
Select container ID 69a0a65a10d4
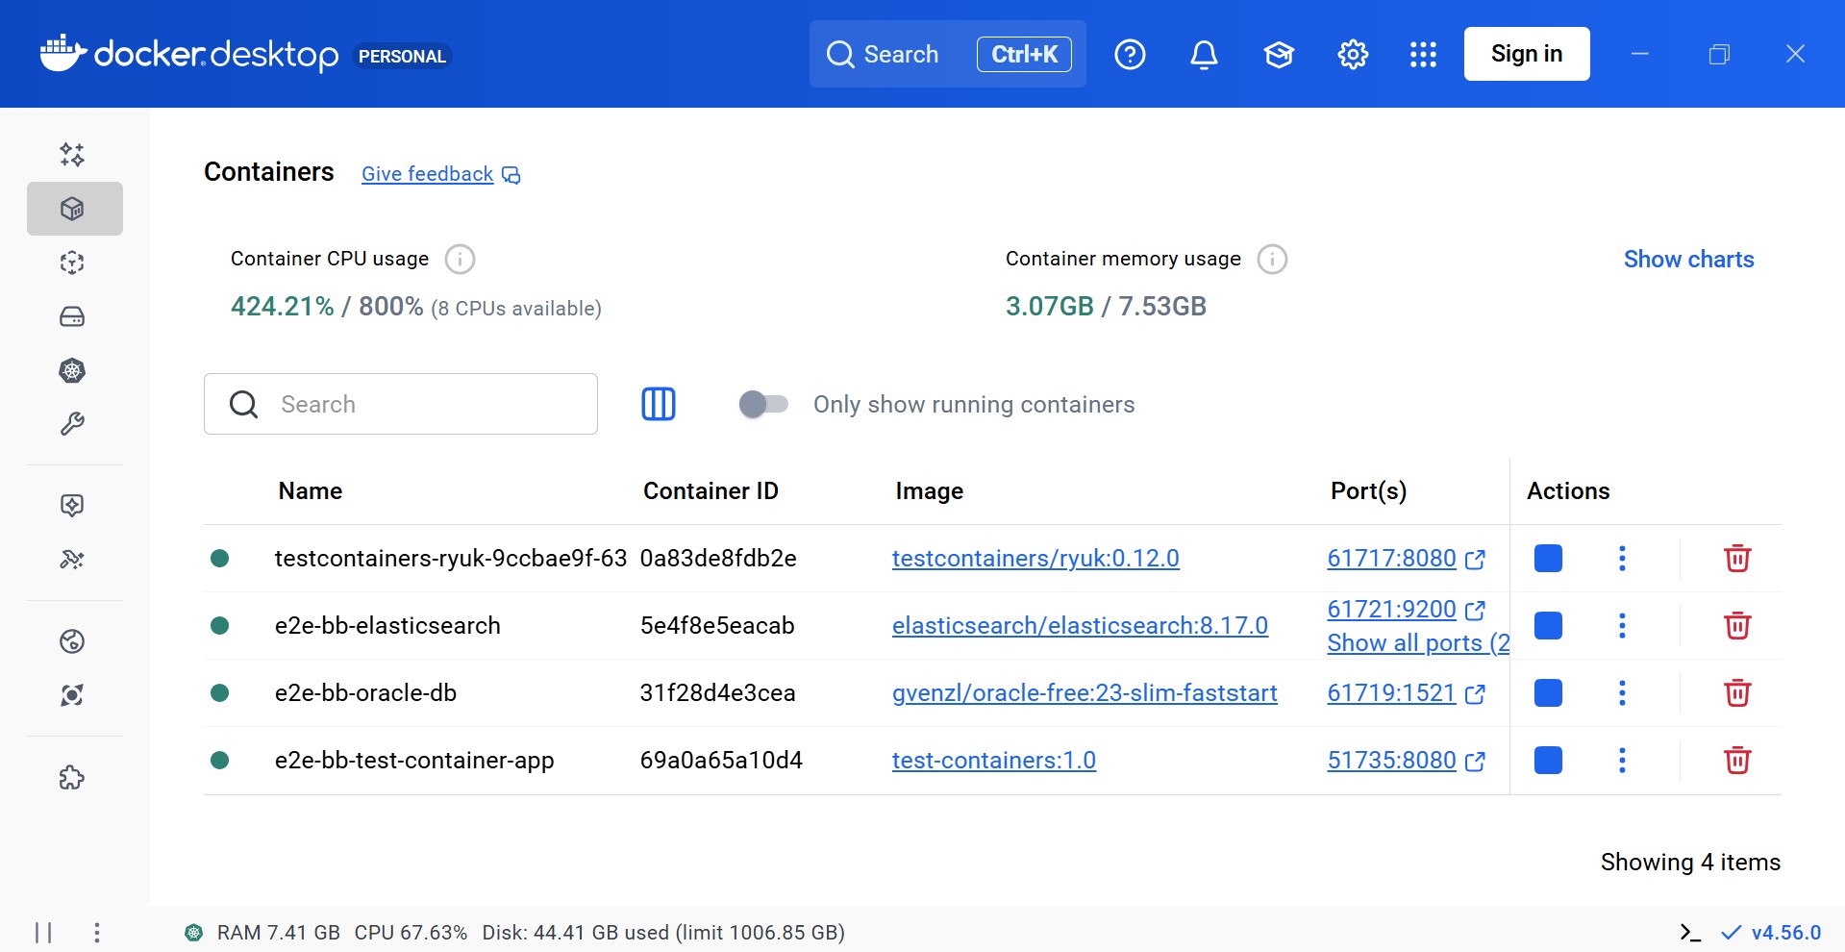pos(721,760)
